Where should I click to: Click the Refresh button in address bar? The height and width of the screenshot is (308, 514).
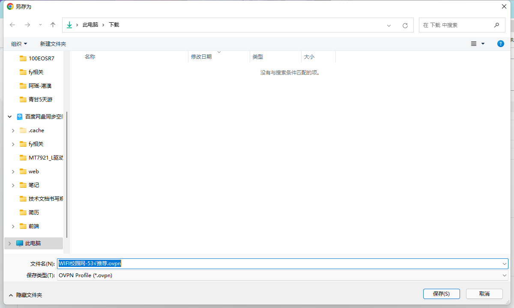coord(405,25)
